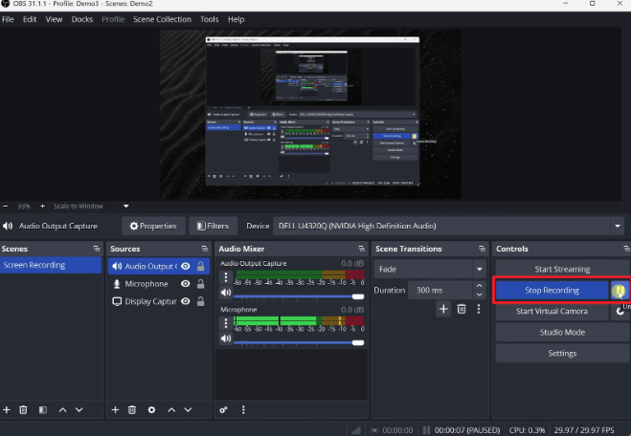Viewport: 631px width, 436px height.
Task: Select the Microphone source row
Action: click(x=159, y=284)
